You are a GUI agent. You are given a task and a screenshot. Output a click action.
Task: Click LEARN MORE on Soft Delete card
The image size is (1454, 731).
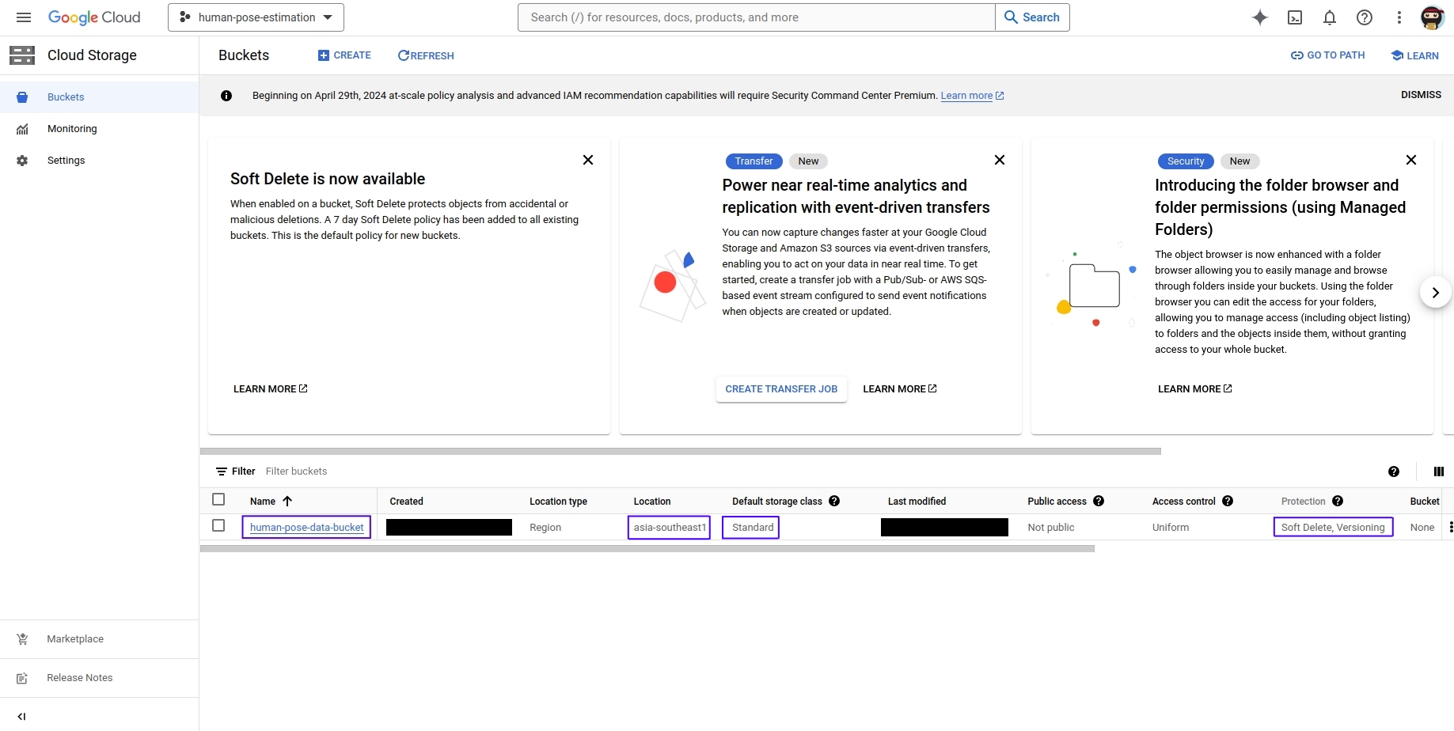click(271, 389)
